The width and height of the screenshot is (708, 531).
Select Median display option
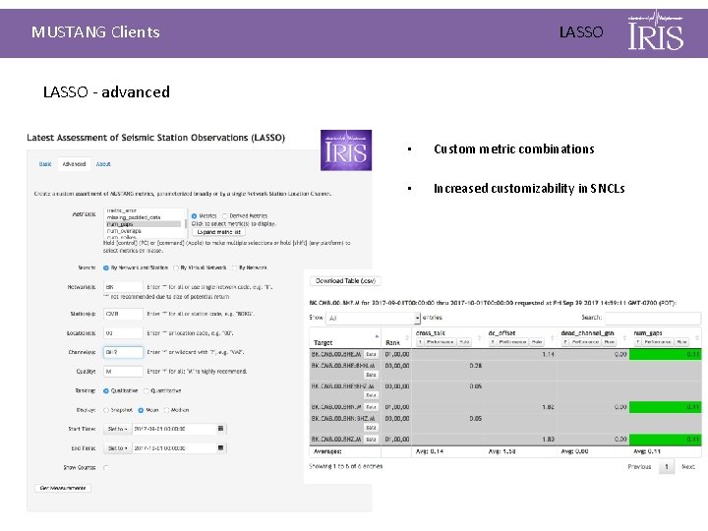[166, 410]
